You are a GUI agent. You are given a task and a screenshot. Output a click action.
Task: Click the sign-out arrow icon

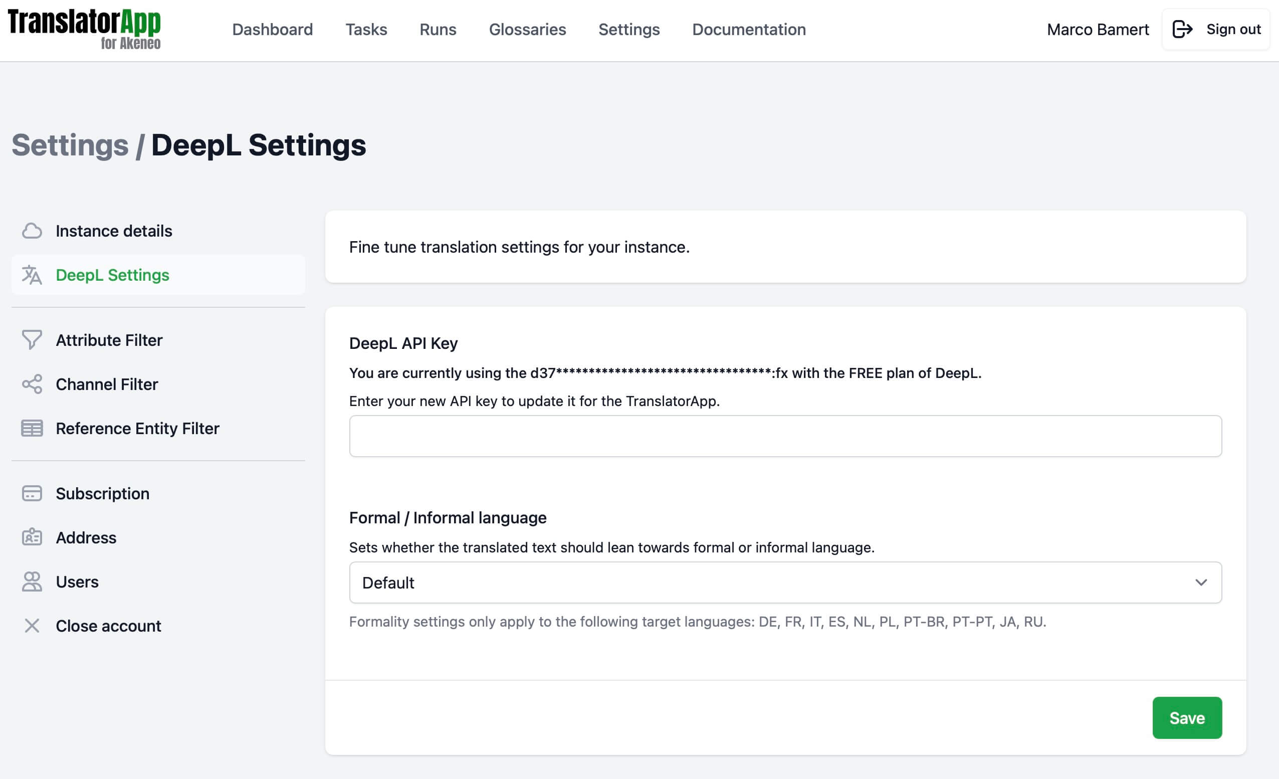tap(1183, 29)
